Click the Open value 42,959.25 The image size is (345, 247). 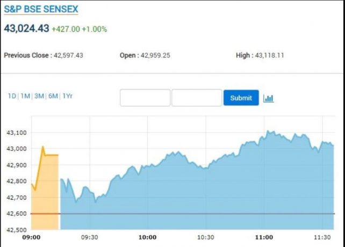click(x=155, y=55)
